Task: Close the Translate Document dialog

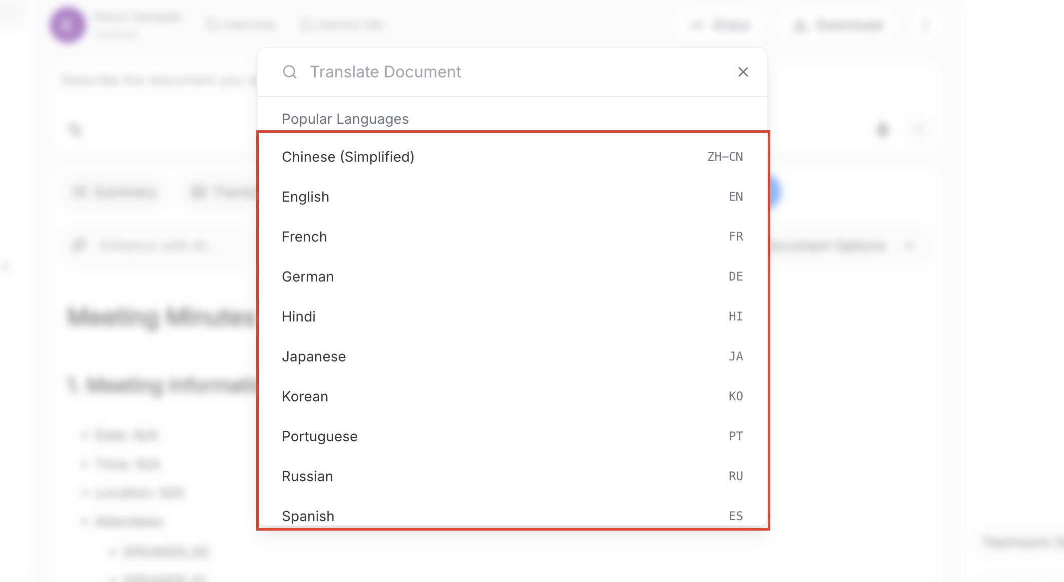Action: 743,72
